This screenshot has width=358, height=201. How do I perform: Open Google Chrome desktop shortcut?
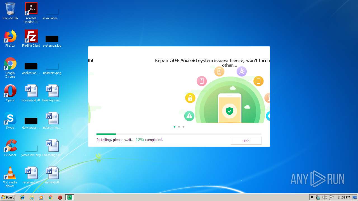click(10, 68)
